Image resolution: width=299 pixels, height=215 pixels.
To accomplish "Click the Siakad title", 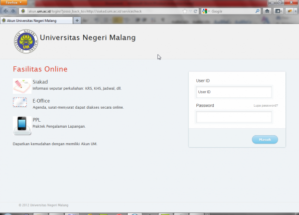I will [40, 82].
